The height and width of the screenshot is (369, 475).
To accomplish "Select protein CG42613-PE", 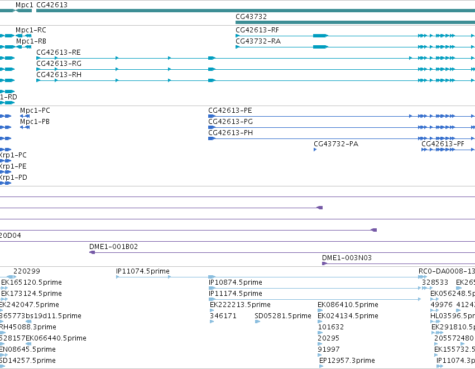I will (x=230, y=111).
